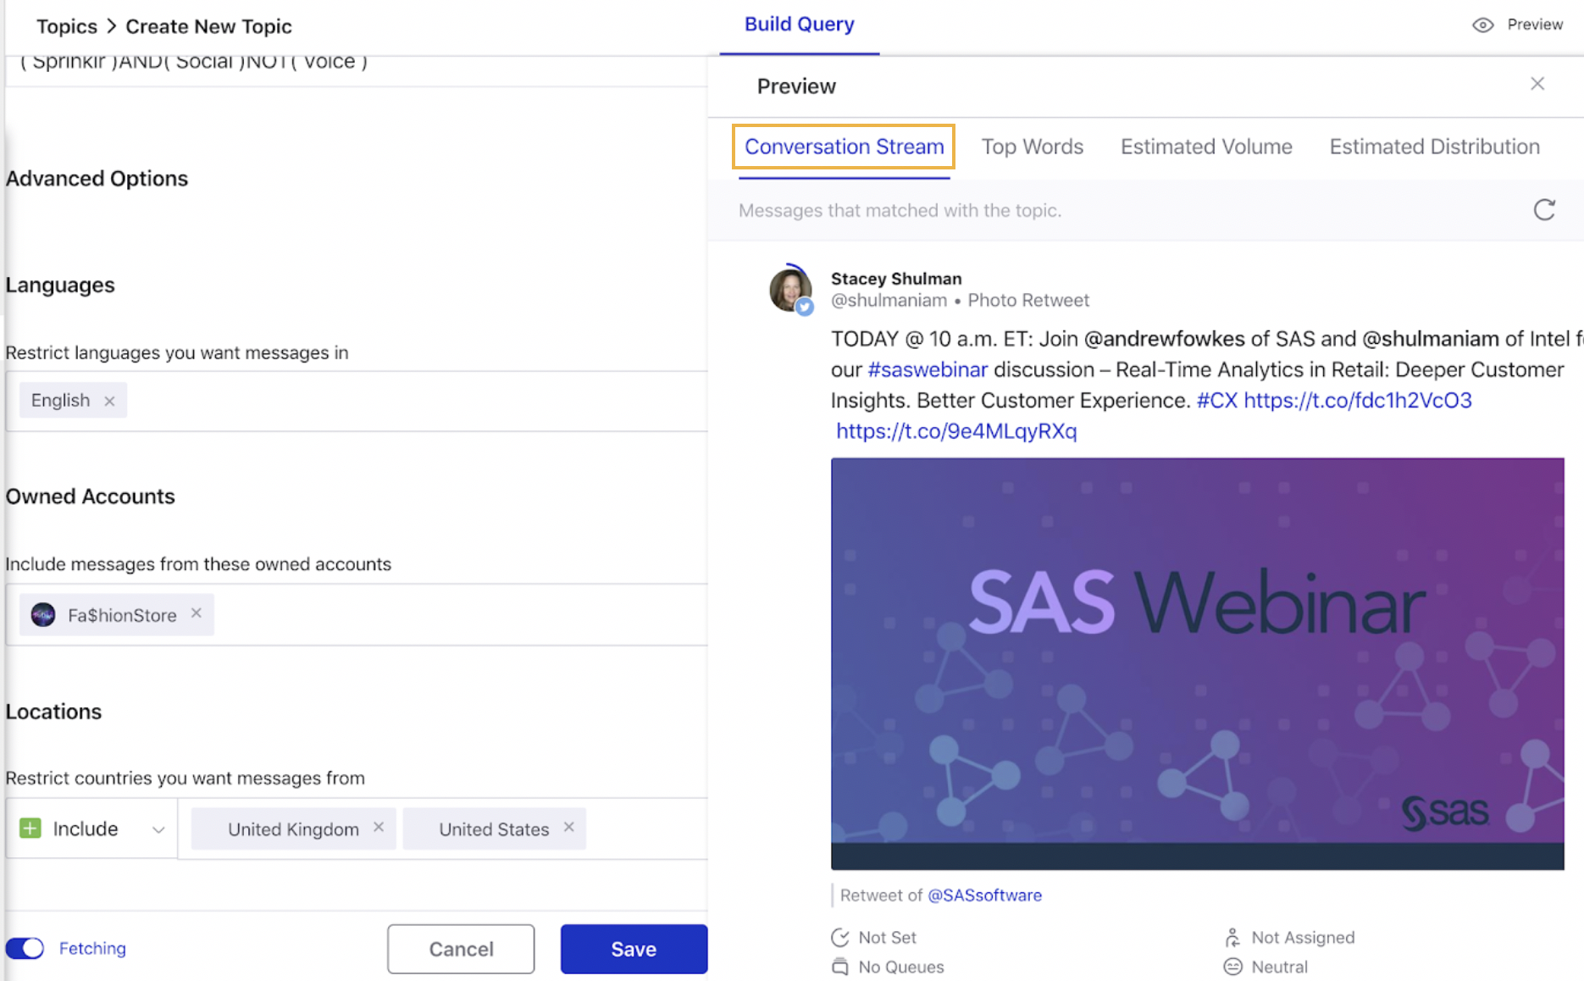Remove the Fa$hionStore account tag
The width and height of the screenshot is (1584, 981).
pos(197,613)
